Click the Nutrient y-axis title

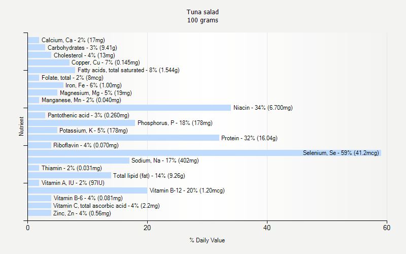pos(21,126)
